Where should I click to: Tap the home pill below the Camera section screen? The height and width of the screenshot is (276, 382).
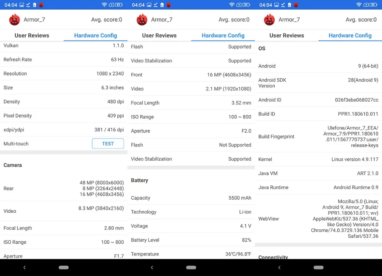[x=63, y=268]
